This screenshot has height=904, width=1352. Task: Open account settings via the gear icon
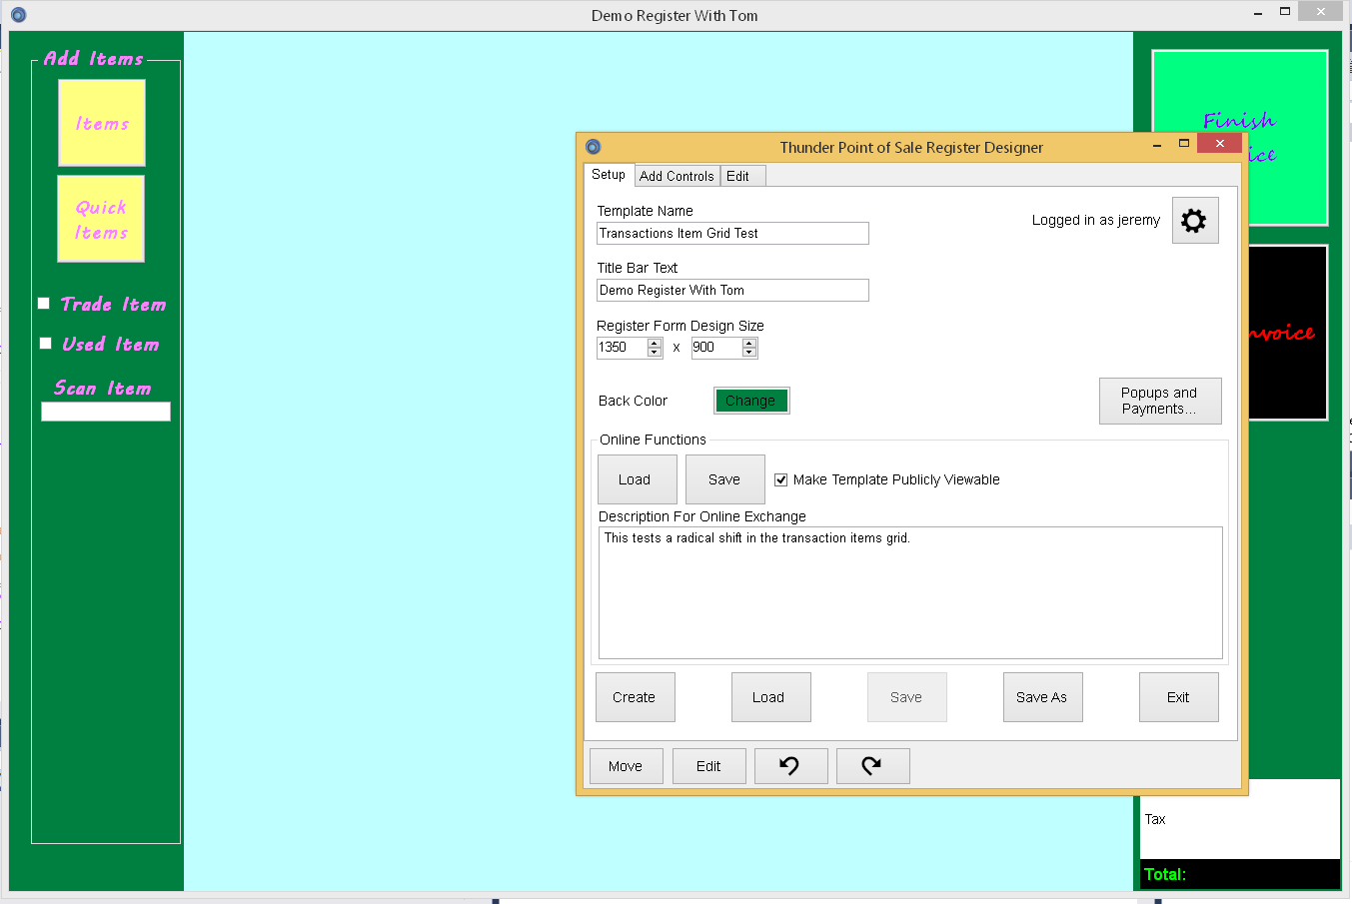(x=1194, y=220)
